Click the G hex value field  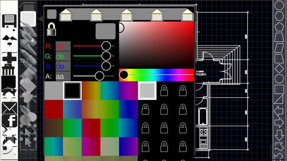[x=63, y=56]
